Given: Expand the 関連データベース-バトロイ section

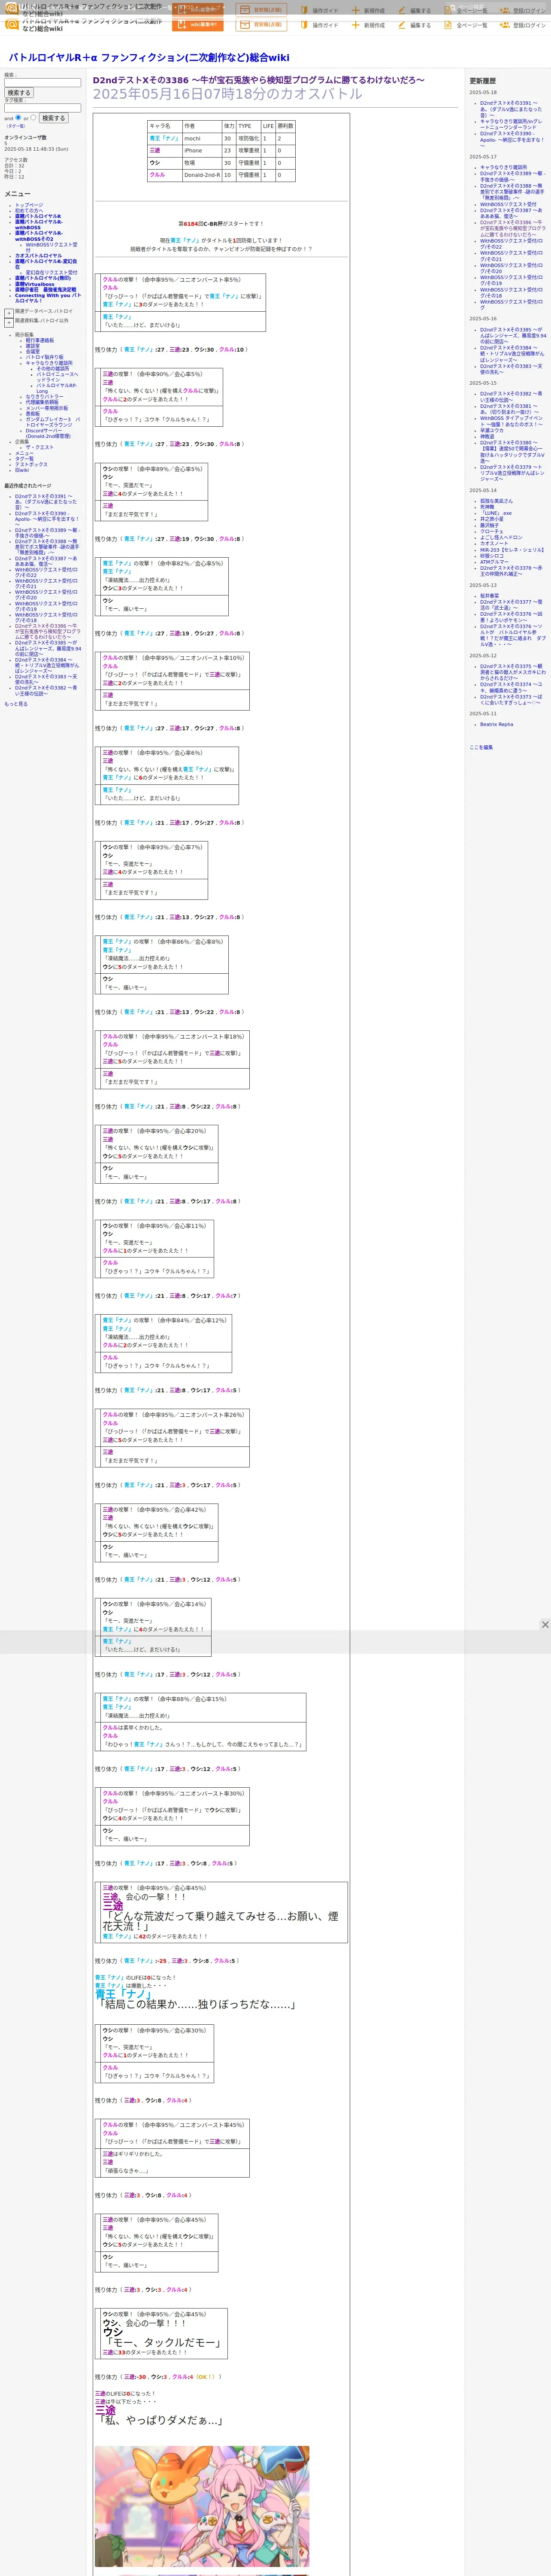Looking at the screenshot, I should (x=9, y=313).
